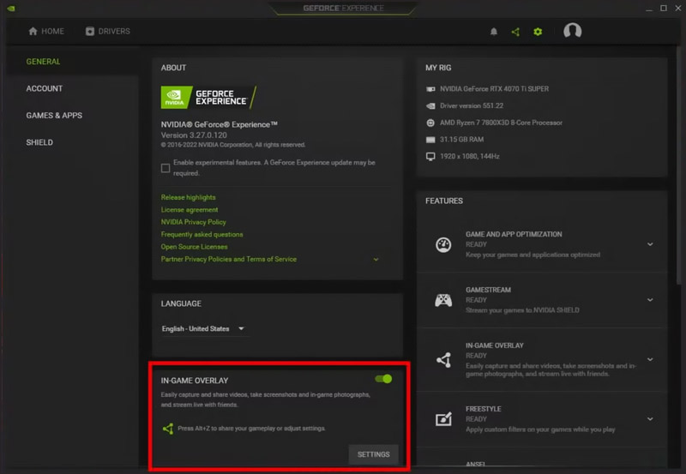
Task: Click the gamepad icon for GameStream
Action: pos(443,300)
